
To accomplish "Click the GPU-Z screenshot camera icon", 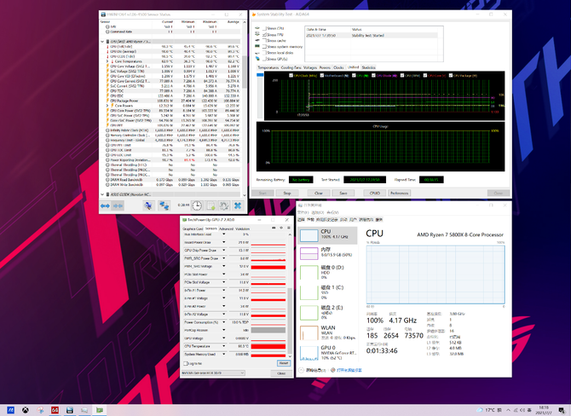I will [274, 228].
